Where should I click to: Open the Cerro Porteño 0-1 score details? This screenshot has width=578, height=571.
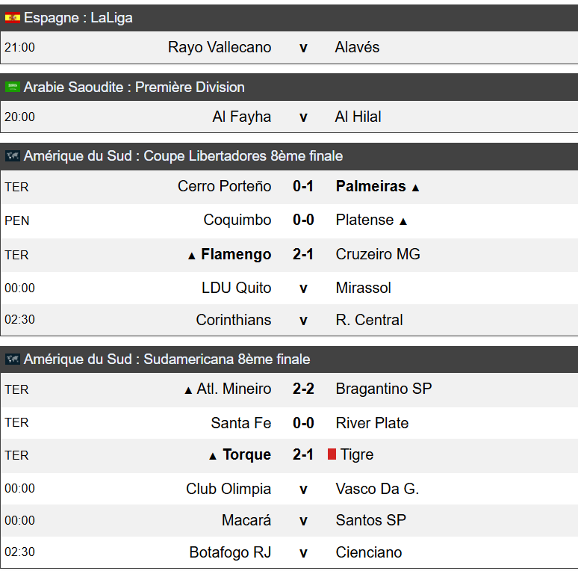pyautogui.click(x=303, y=186)
